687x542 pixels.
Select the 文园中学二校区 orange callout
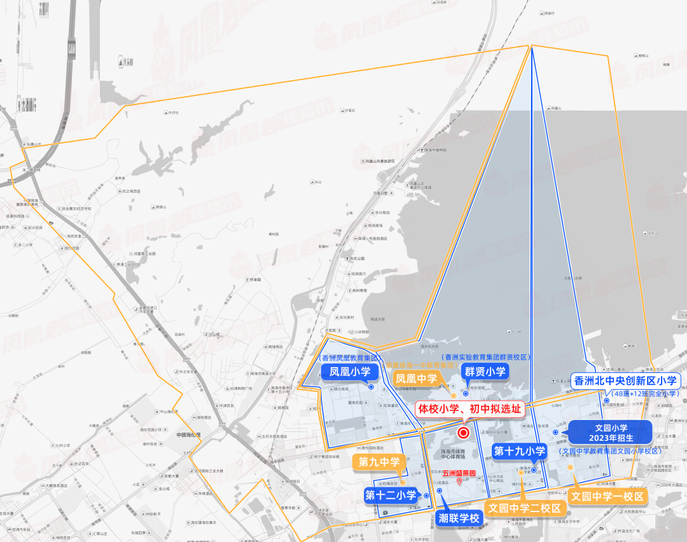coord(525,508)
